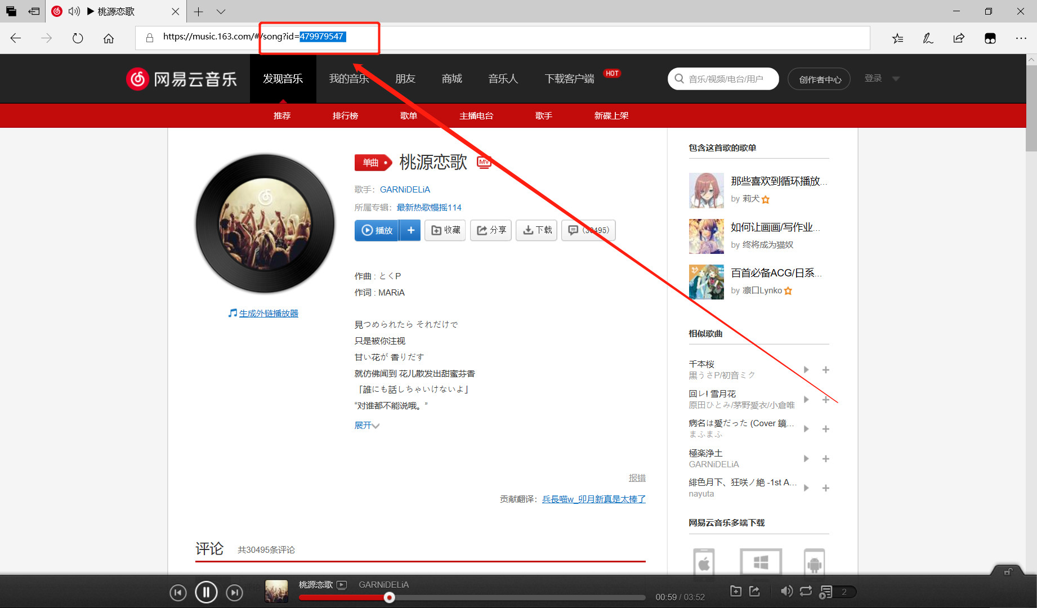Open the 商城 tab
This screenshot has height=608, width=1037.
click(452, 79)
